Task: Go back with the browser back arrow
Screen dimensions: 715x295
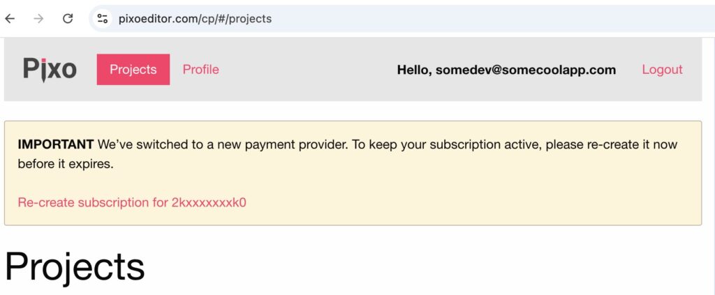Action: [x=10, y=19]
